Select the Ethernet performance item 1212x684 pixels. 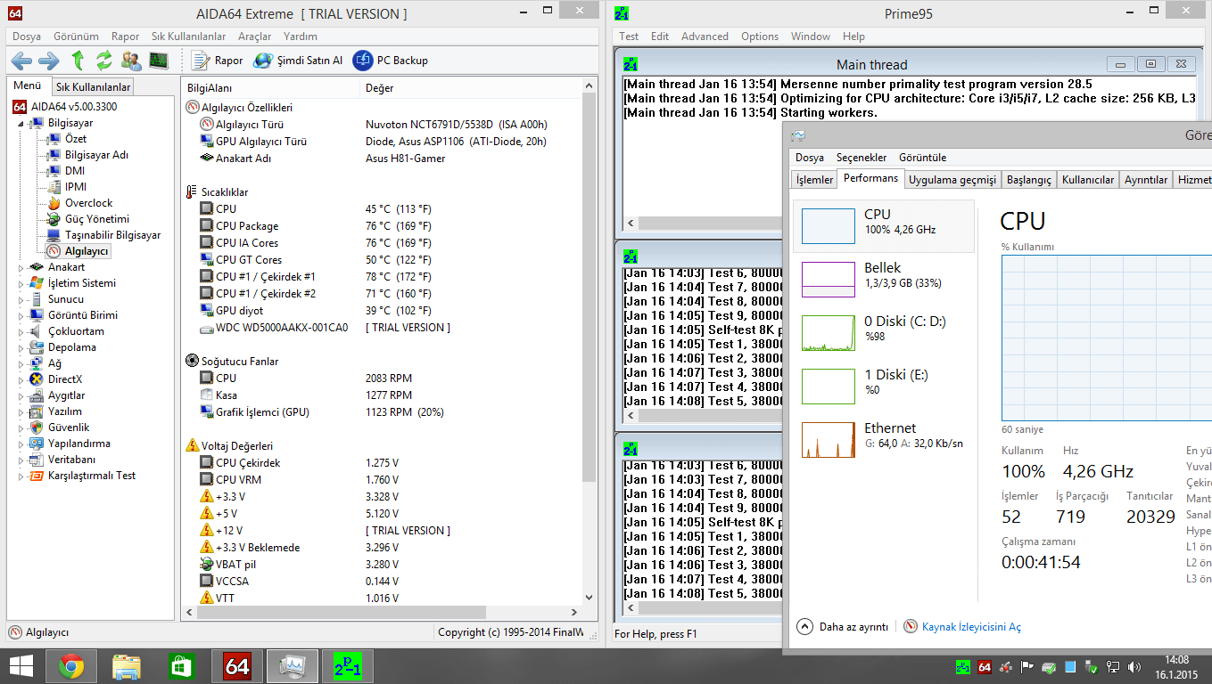pos(883,439)
